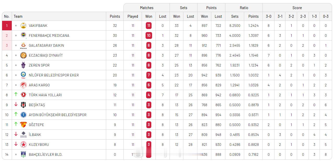
Task: Click the Türk Hava Yolları logo
Action: [x=23, y=95]
